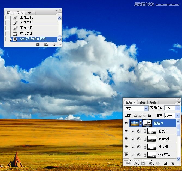Click Link layers icon in Layers panel
The width and height of the screenshot is (182, 171).
(128, 163)
